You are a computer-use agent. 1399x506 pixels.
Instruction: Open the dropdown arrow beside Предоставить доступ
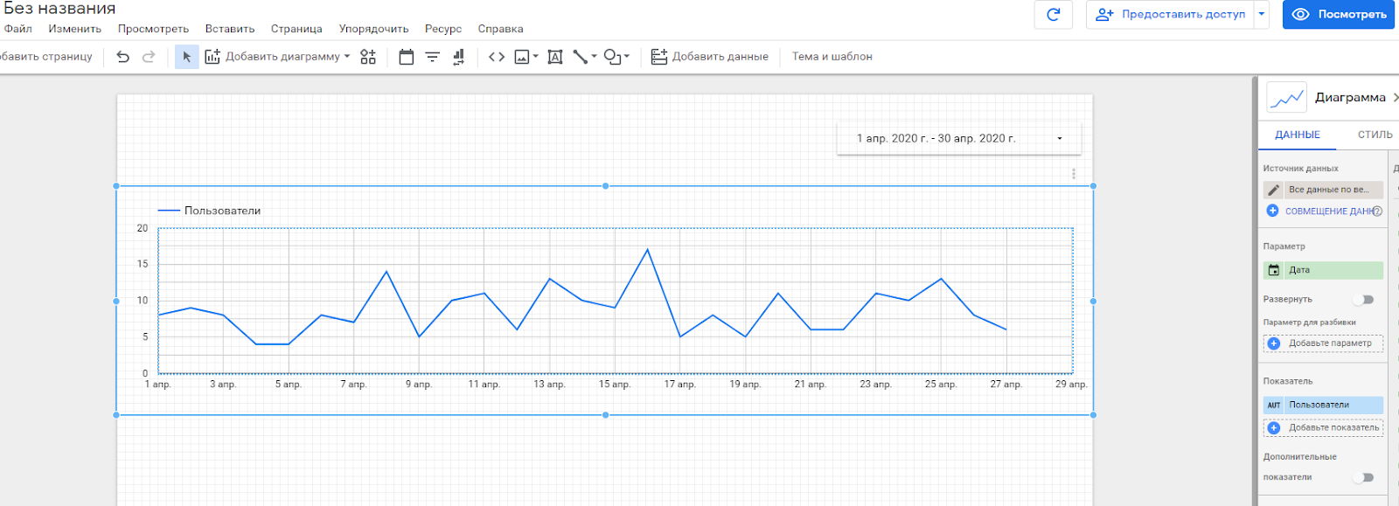click(x=1261, y=15)
